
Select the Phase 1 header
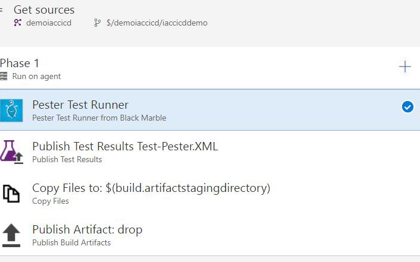(x=20, y=64)
